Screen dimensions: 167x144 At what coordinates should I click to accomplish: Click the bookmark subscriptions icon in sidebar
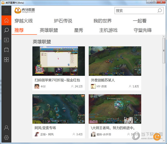[6, 50]
